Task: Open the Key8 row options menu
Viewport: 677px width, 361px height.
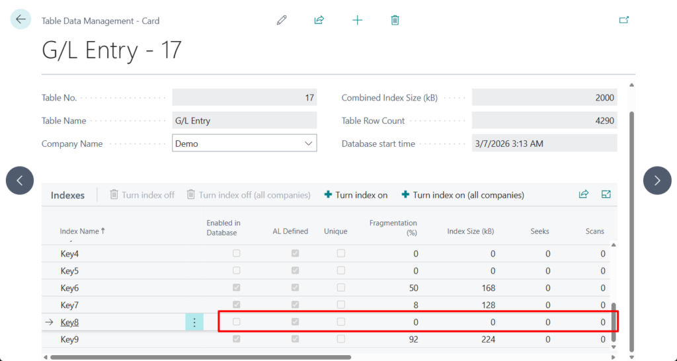Action: (x=194, y=322)
